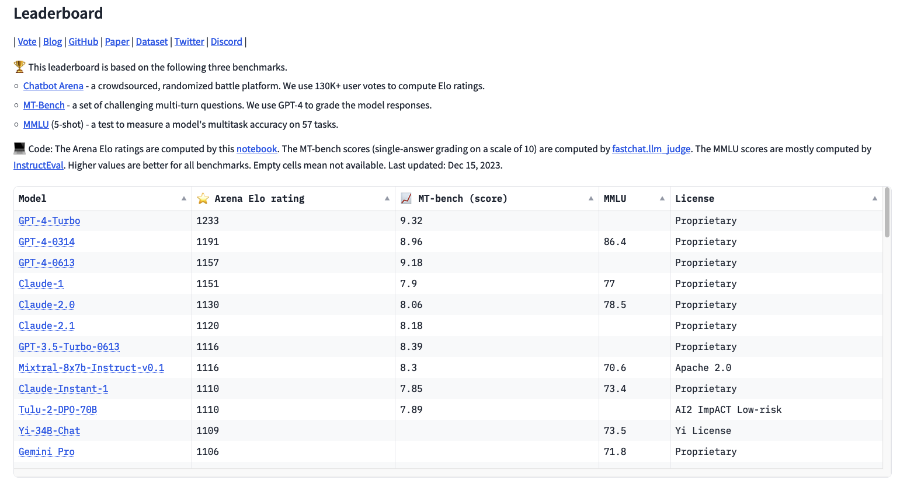Click the MT-bench chart icon

pos(406,199)
